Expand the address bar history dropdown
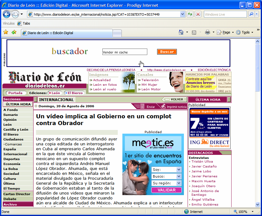Image resolution: width=262 pixels, height=216 pixels. coord(182,14)
